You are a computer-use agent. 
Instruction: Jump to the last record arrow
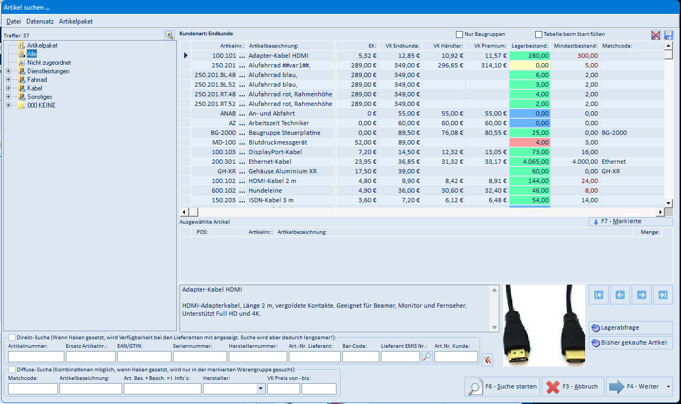pos(663,294)
